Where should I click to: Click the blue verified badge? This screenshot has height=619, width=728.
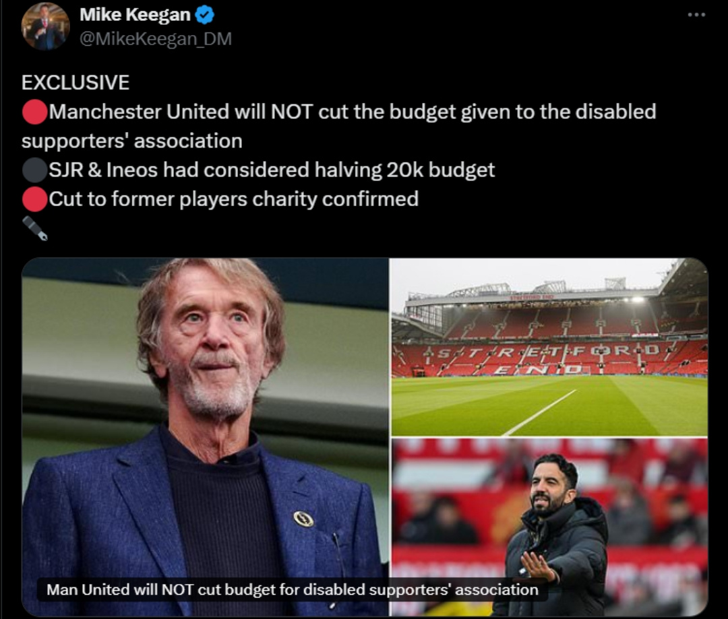(x=204, y=15)
